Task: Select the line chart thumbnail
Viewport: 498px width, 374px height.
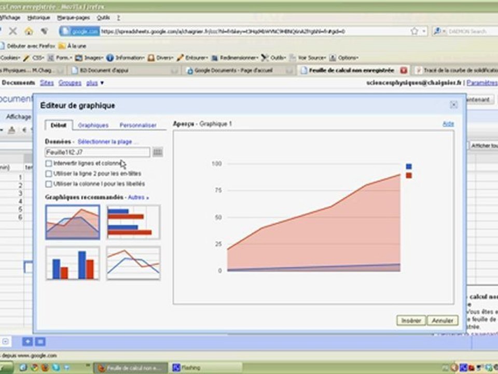Action: (x=133, y=263)
